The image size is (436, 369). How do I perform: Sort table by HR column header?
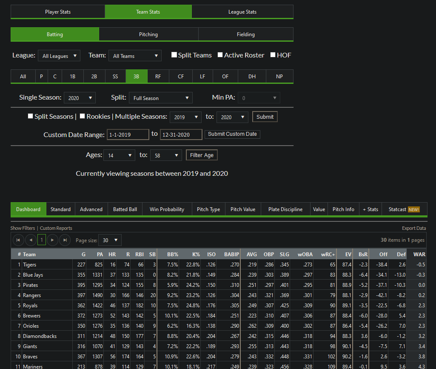pyautogui.click(x=112, y=254)
